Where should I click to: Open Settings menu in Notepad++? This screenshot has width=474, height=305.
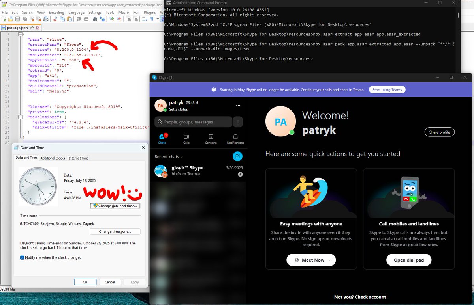click(95, 12)
